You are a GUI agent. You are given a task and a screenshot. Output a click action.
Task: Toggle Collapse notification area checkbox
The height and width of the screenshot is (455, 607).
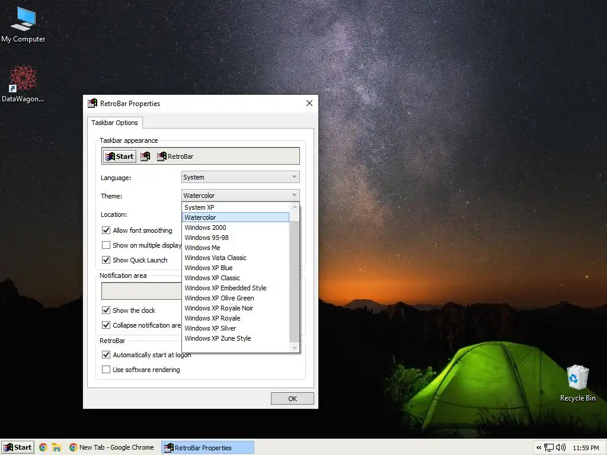coord(106,325)
